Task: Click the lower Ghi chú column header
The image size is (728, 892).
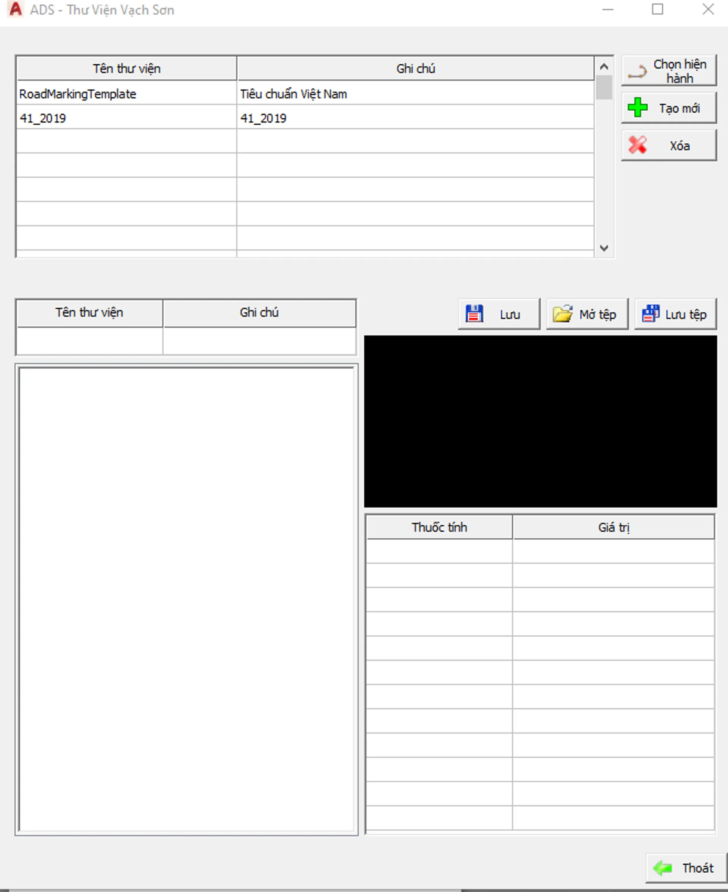Action: (x=259, y=313)
